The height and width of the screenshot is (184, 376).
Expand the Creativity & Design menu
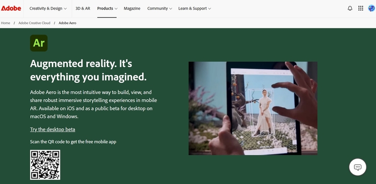pos(48,8)
